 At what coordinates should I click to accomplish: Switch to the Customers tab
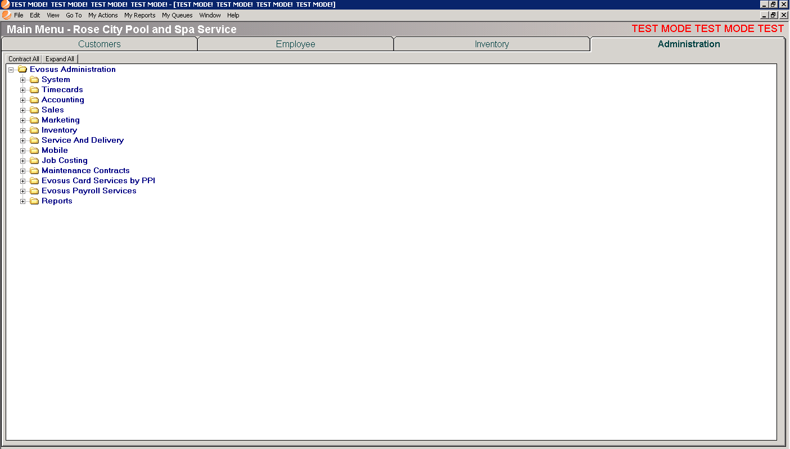coord(100,44)
